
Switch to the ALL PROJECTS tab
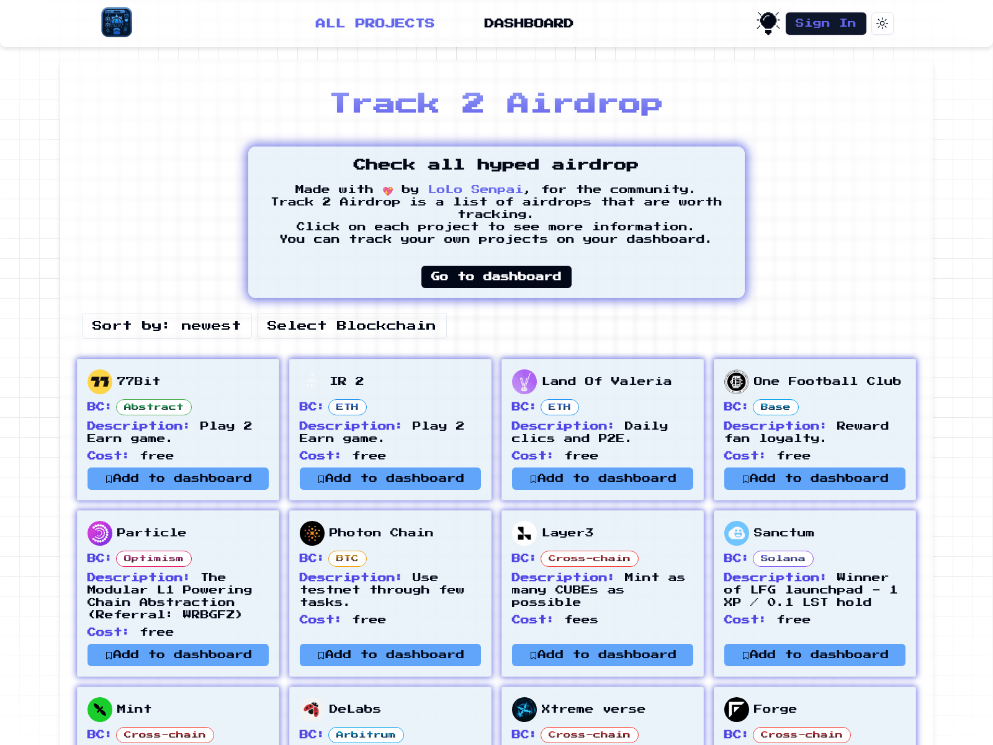374,23
